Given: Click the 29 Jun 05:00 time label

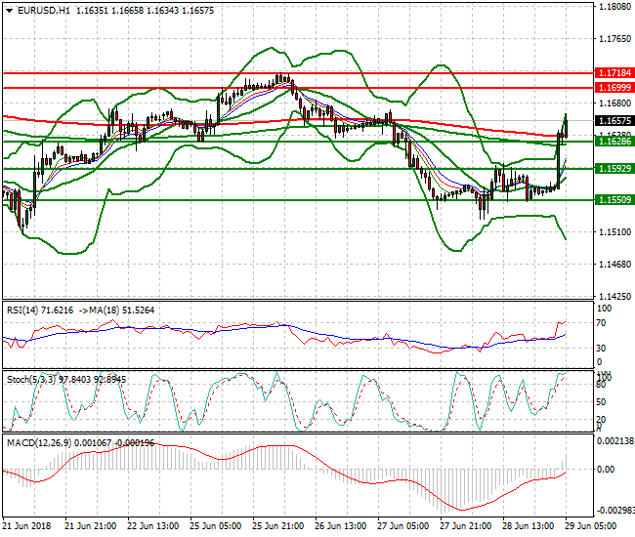Looking at the screenshot, I should (x=591, y=526).
